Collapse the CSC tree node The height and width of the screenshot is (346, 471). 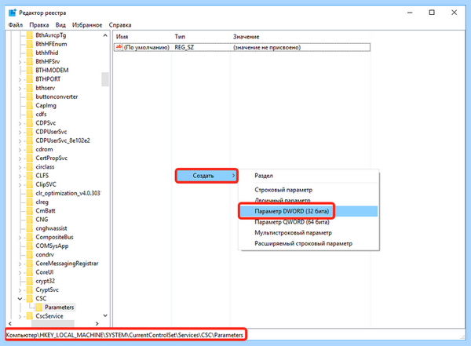[20, 299]
